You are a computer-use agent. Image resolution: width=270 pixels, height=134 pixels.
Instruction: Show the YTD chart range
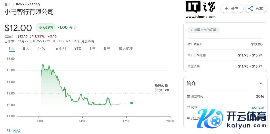tap(78, 49)
